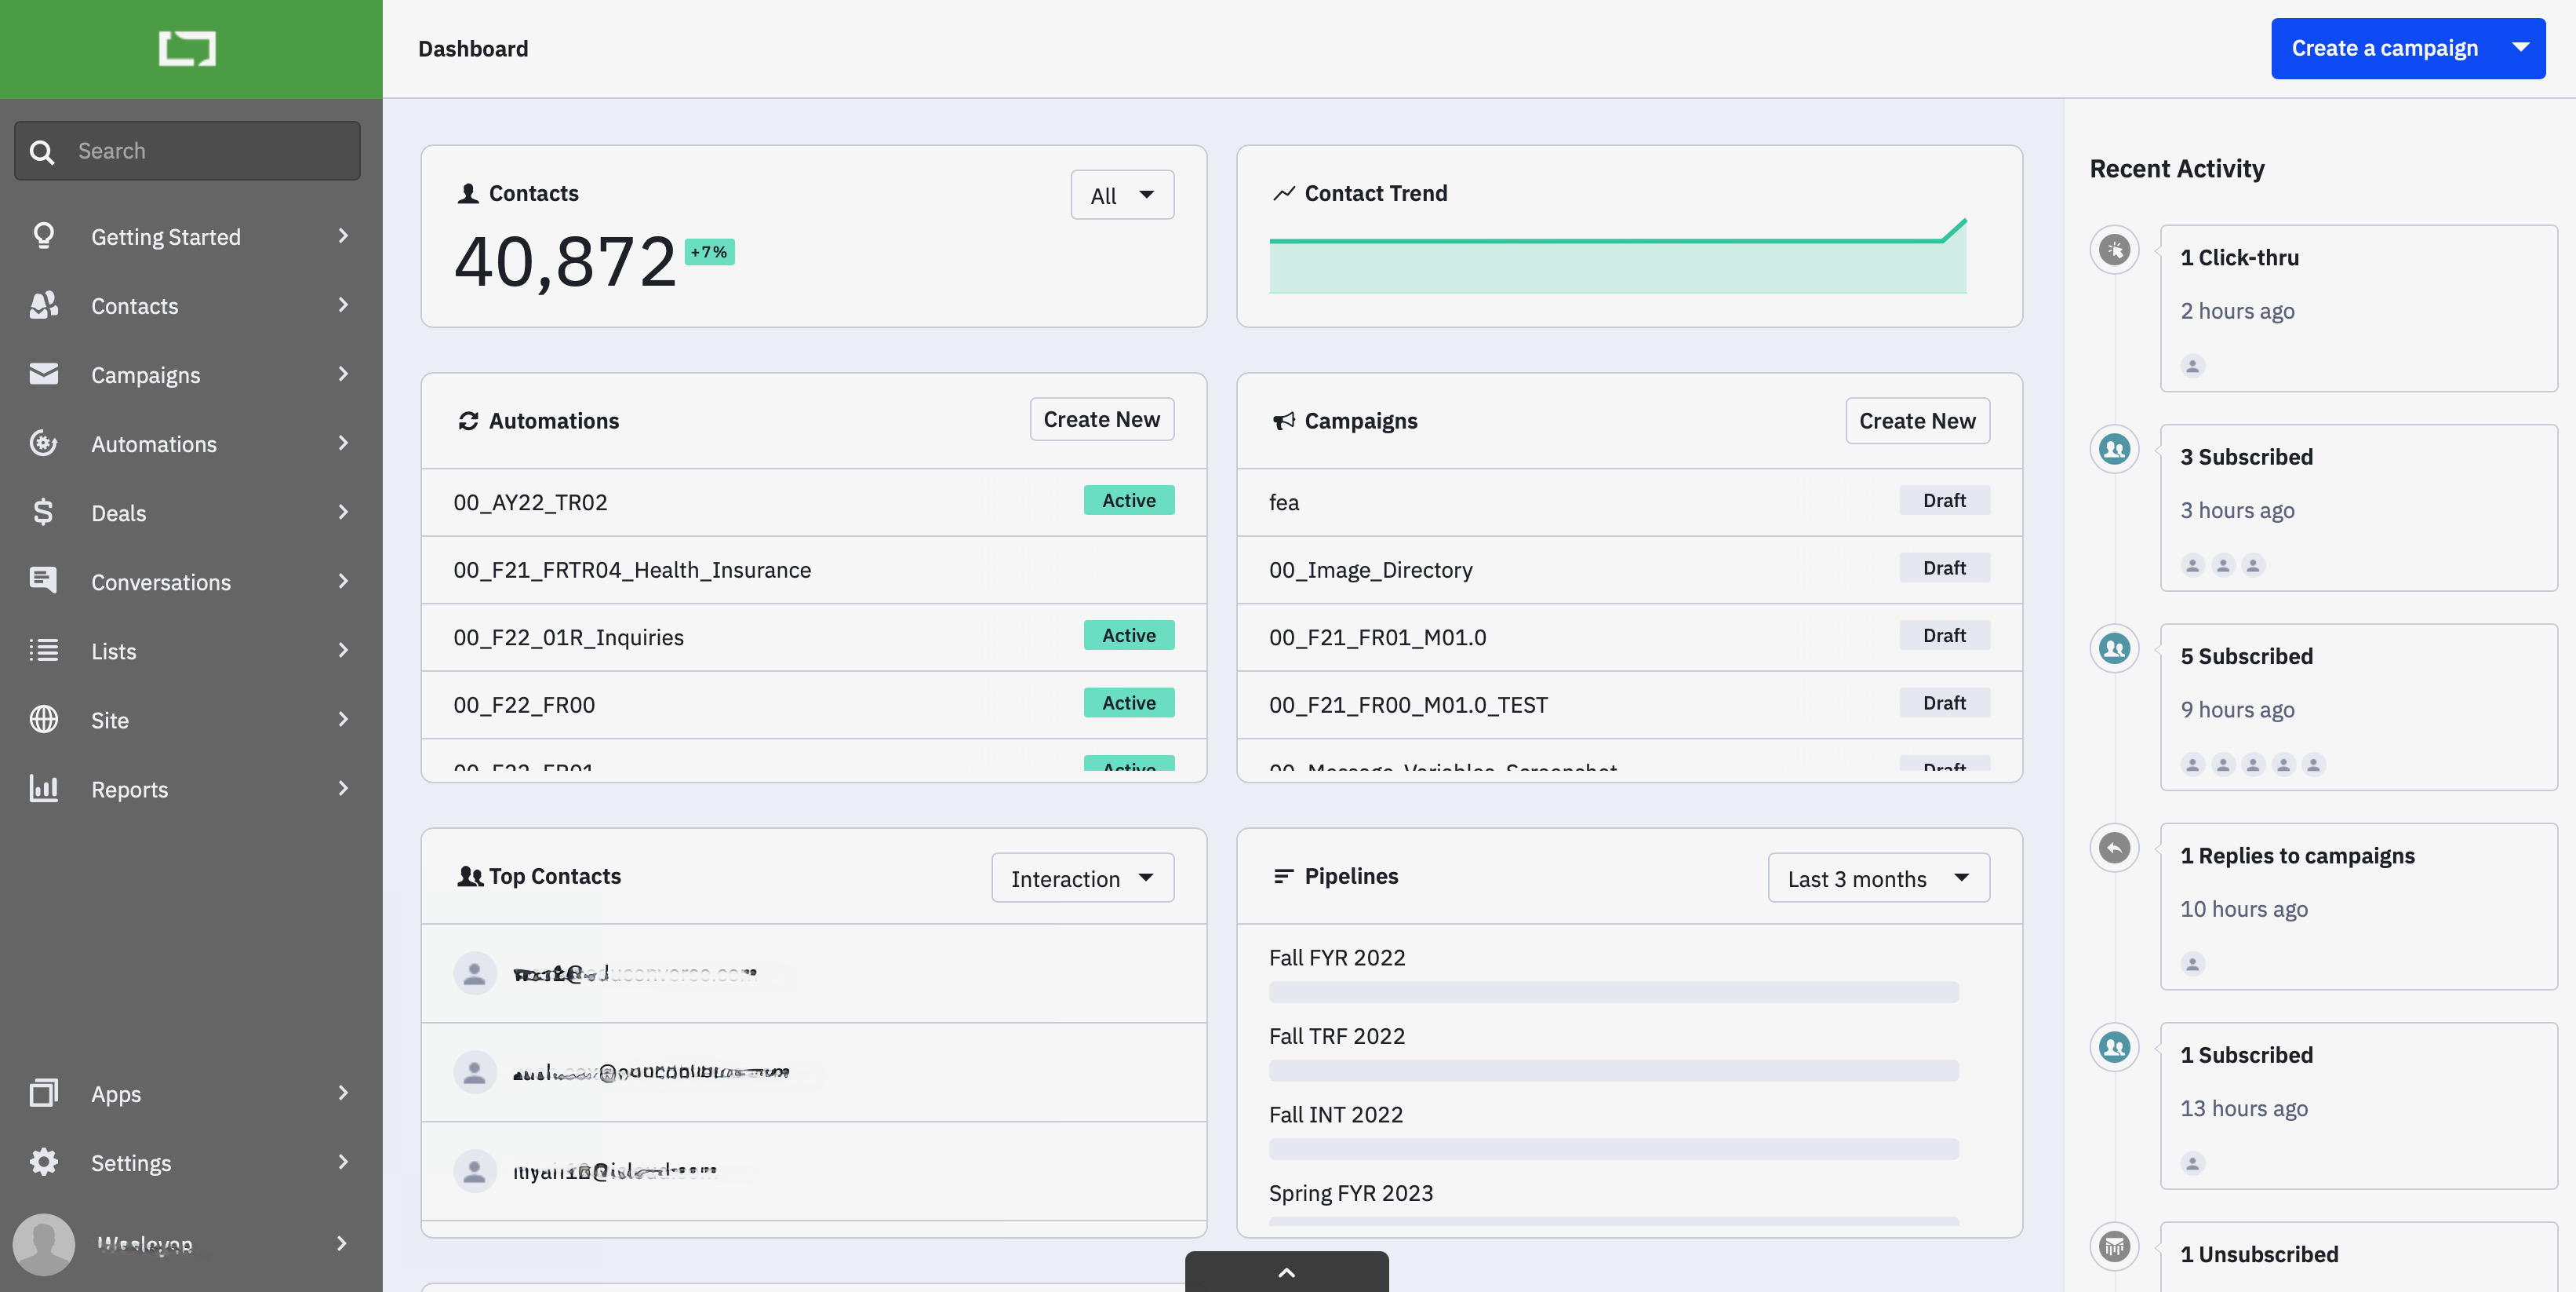This screenshot has width=2576, height=1292.
Task: Click the Contact Trend line icon
Action: click(1284, 193)
